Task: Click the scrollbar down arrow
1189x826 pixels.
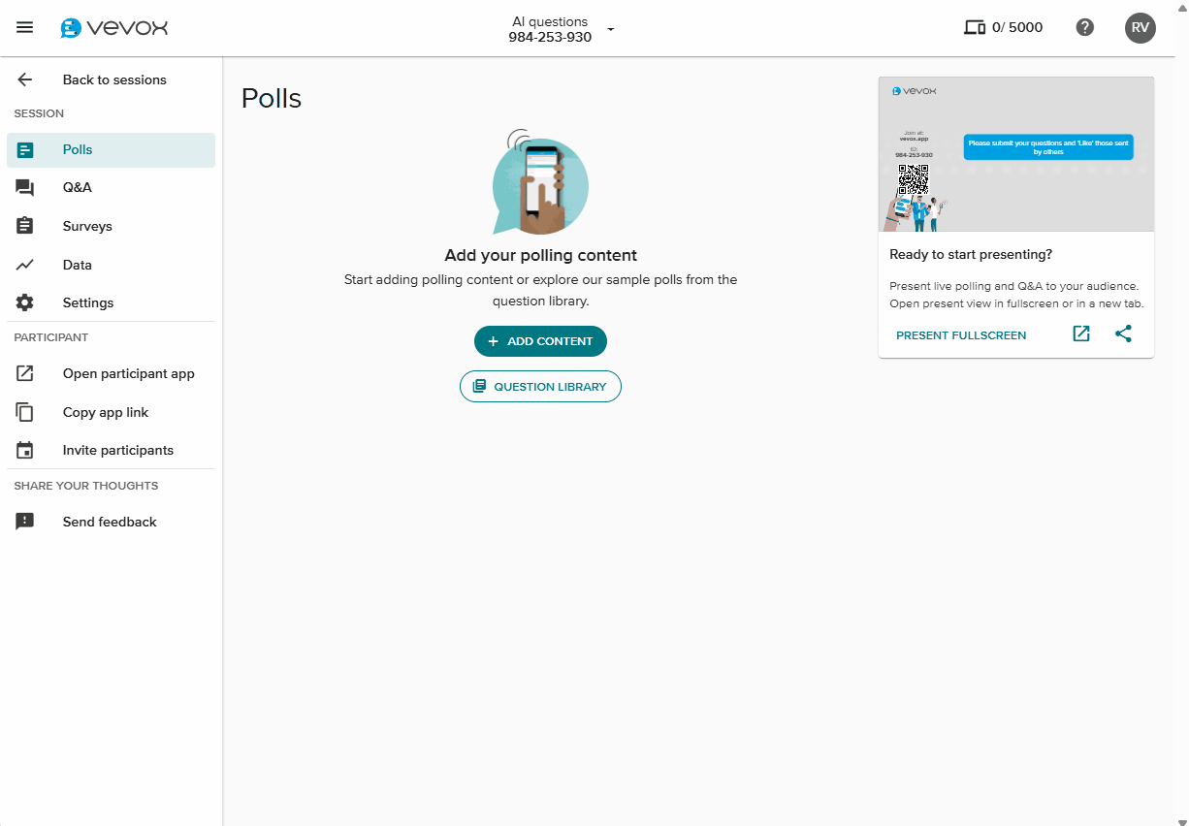Action: point(1182,819)
